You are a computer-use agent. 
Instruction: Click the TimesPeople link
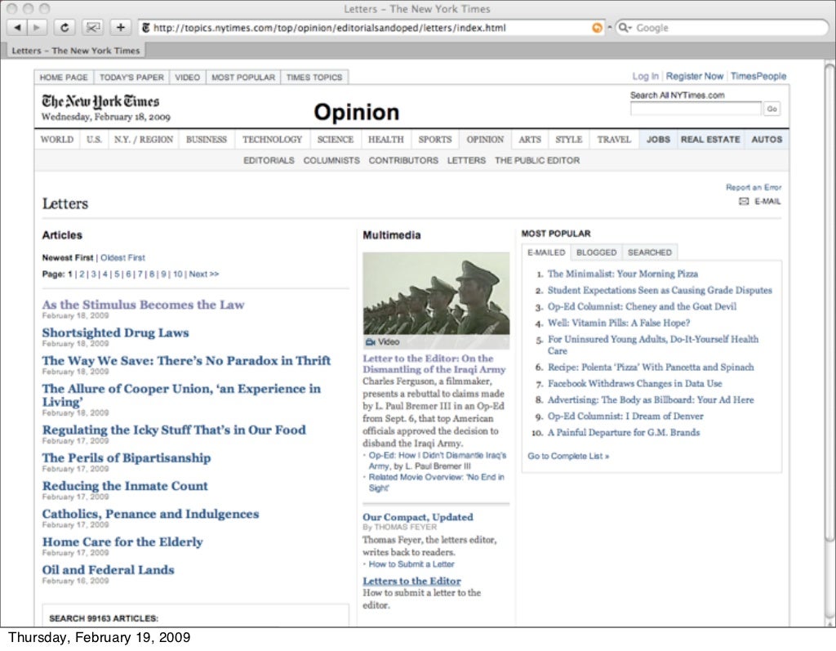point(758,76)
